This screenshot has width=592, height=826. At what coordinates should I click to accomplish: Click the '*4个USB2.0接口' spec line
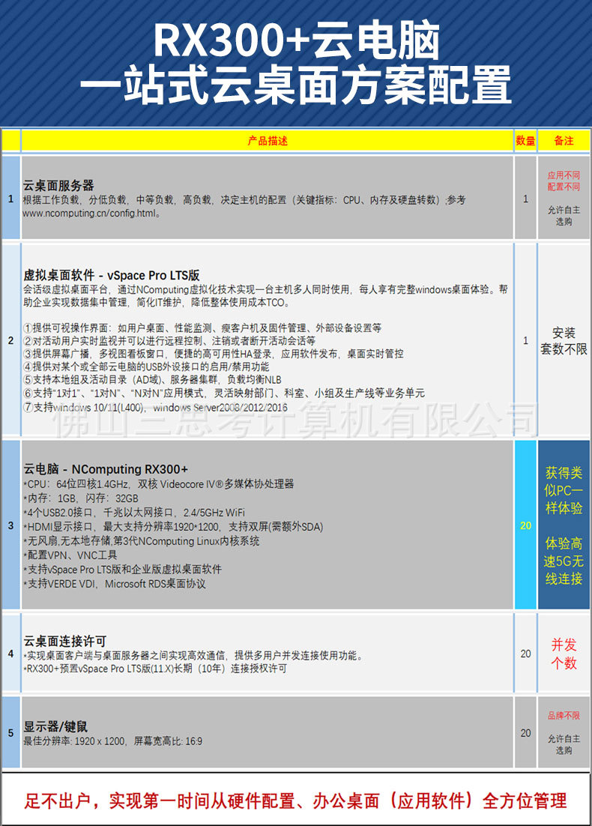pos(134,513)
